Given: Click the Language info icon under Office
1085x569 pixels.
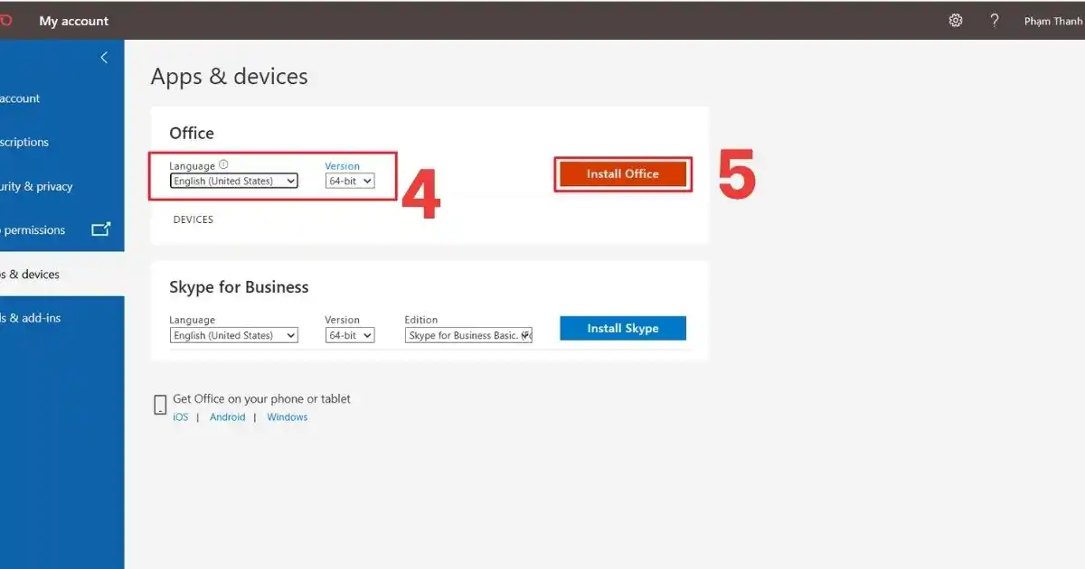Looking at the screenshot, I should [x=223, y=165].
